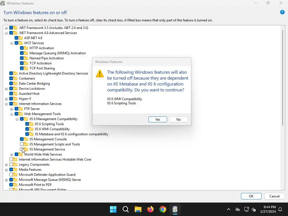The height and width of the screenshot is (216, 288).
Task: Launch File Explorer from taskbar
Action: tap(138, 209)
